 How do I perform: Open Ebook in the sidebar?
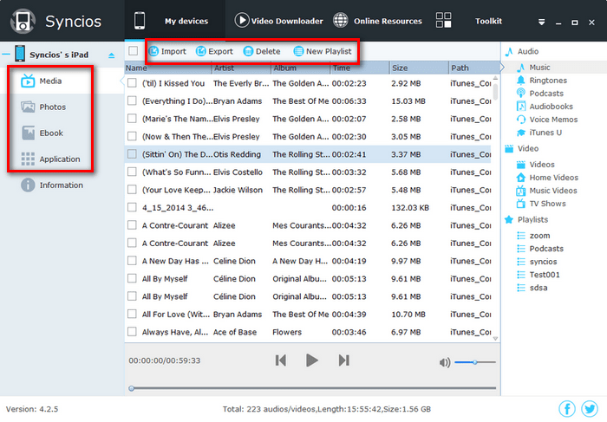[x=50, y=133]
